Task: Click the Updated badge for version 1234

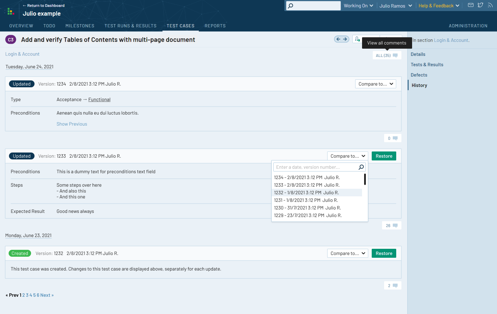Action: tap(22, 84)
